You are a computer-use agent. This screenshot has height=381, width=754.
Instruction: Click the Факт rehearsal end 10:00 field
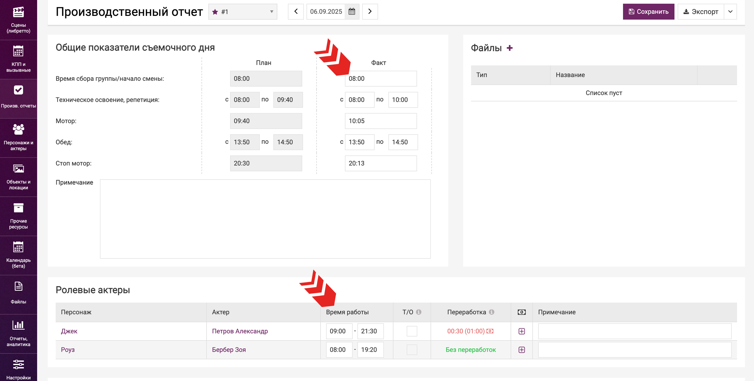tap(403, 100)
